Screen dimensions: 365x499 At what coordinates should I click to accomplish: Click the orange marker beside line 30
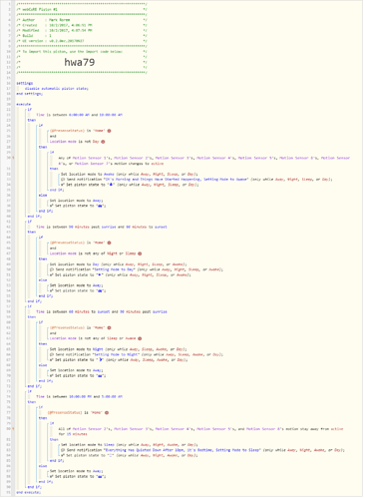[x=13, y=158]
